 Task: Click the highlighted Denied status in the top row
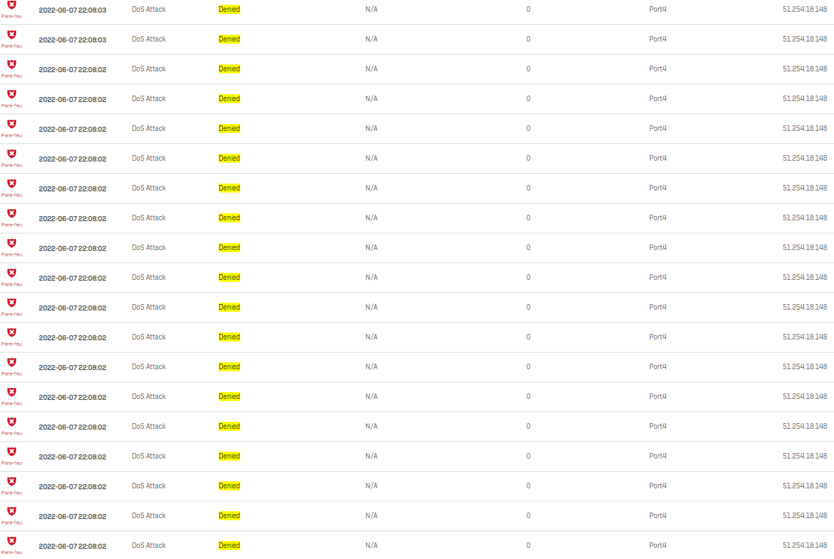pyautogui.click(x=229, y=10)
